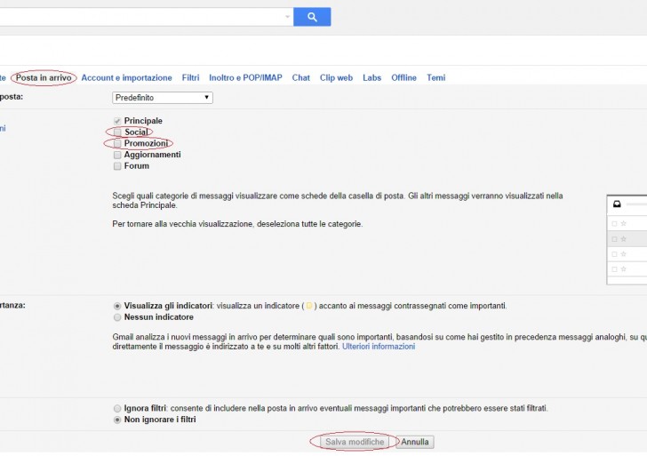Viewport: 647px width, 456px height.
Task: Toggle the Principale category checkbox
Action: (x=117, y=121)
